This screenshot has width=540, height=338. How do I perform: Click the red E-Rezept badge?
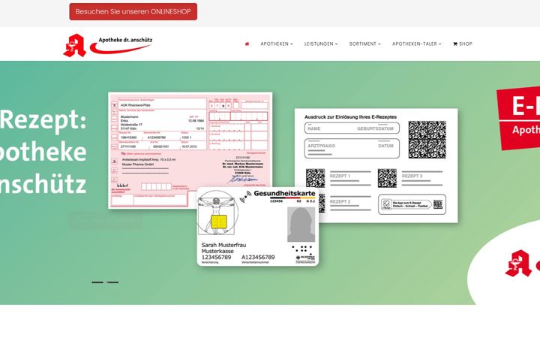519,118
